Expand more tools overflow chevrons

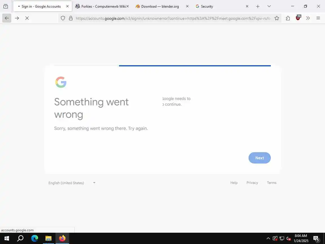(x=308, y=18)
